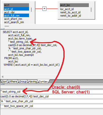Viewport: 103px width, 115px height.
Task: Click the acct_loc table header
Action: click(74, 5)
